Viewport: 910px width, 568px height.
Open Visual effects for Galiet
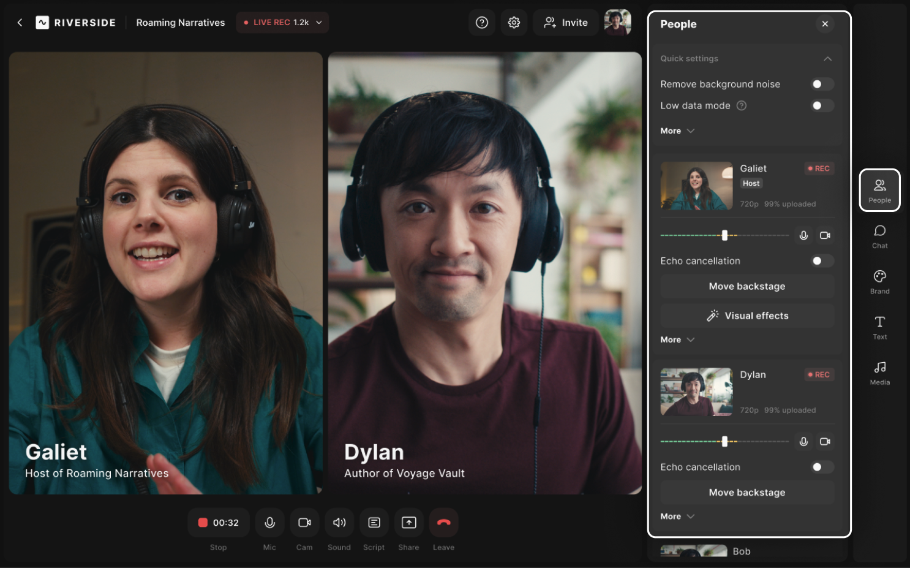coord(746,316)
